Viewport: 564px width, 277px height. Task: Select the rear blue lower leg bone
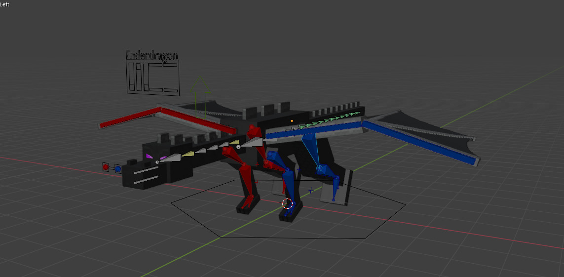coord(336,189)
